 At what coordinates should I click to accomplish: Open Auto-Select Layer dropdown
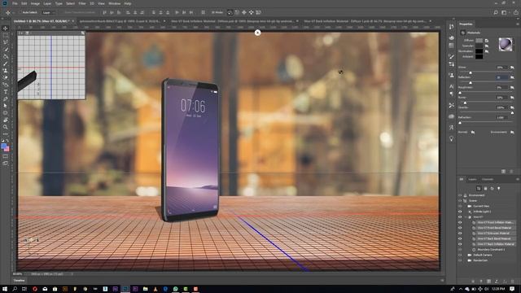click(x=48, y=13)
